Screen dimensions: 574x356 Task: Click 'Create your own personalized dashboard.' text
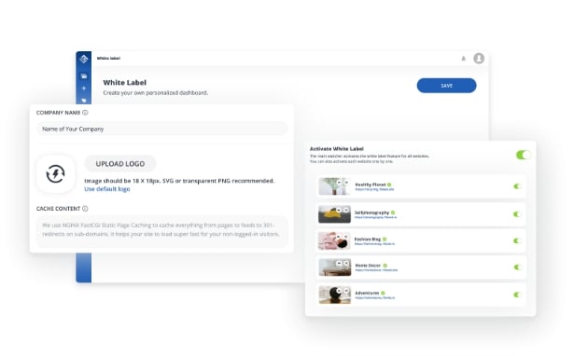pyautogui.click(x=156, y=93)
